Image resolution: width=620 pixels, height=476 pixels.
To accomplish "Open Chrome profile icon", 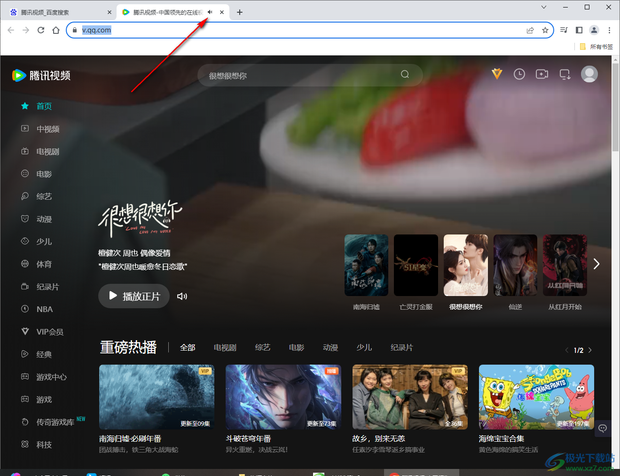I will click(x=594, y=30).
